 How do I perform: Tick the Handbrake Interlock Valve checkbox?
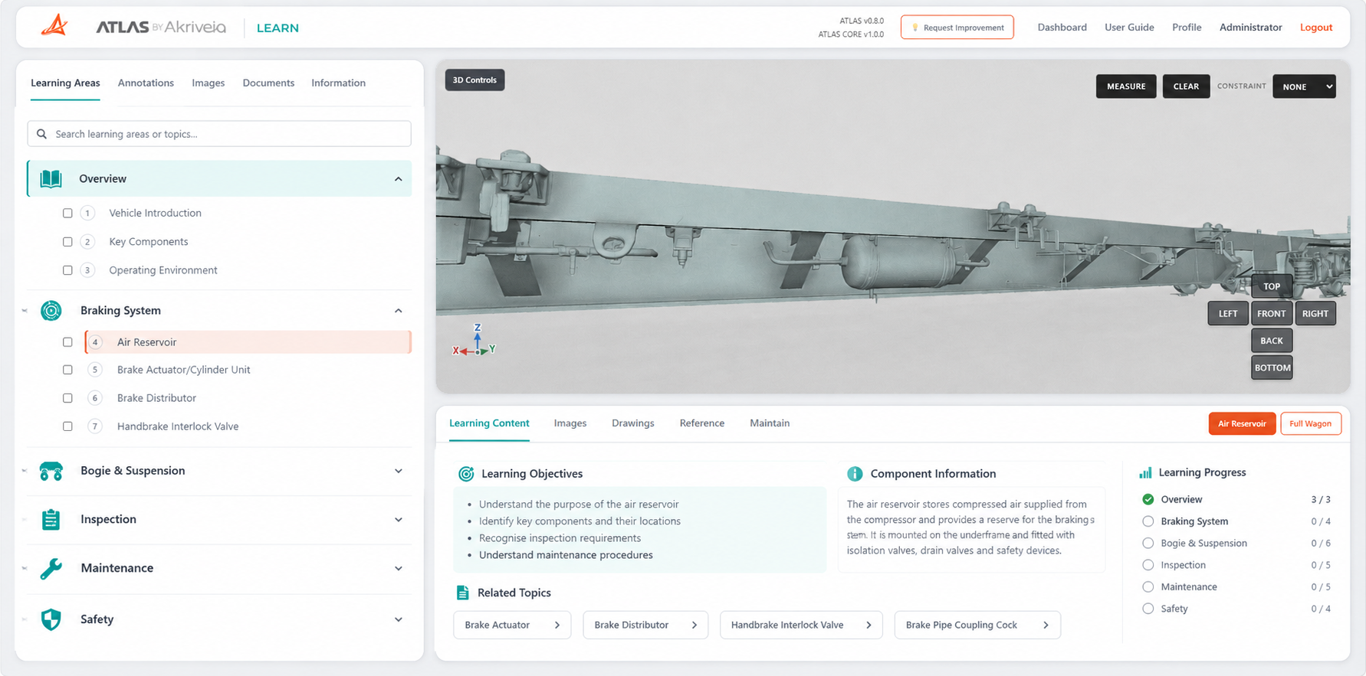pos(67,426)
